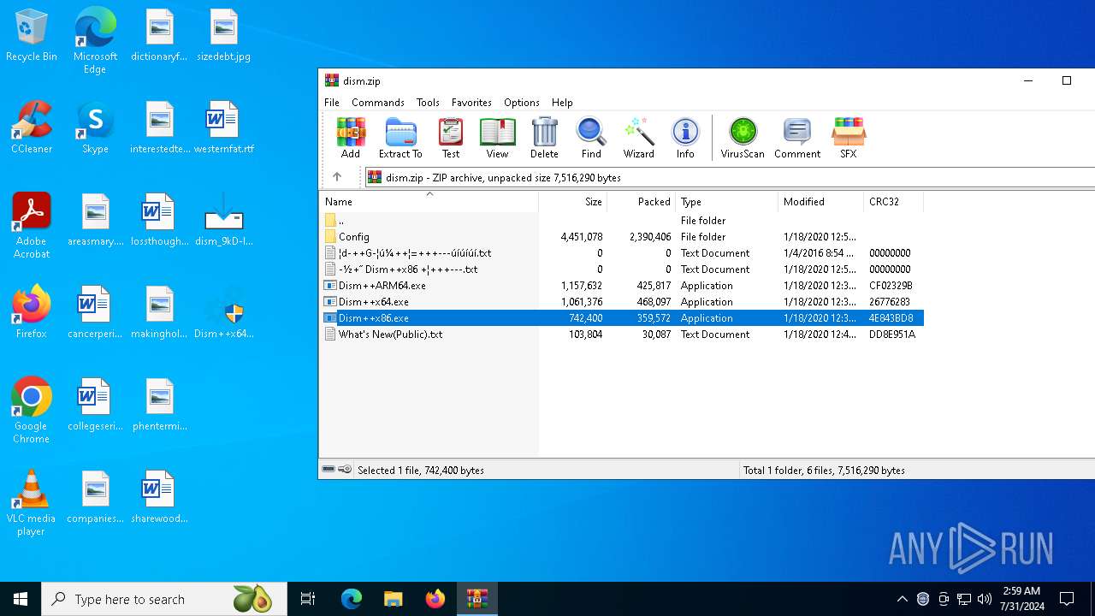Run the Test archive tool
Image resolution: width=1095 pixels, height=616 pixels.
click(x=451, y=138)
